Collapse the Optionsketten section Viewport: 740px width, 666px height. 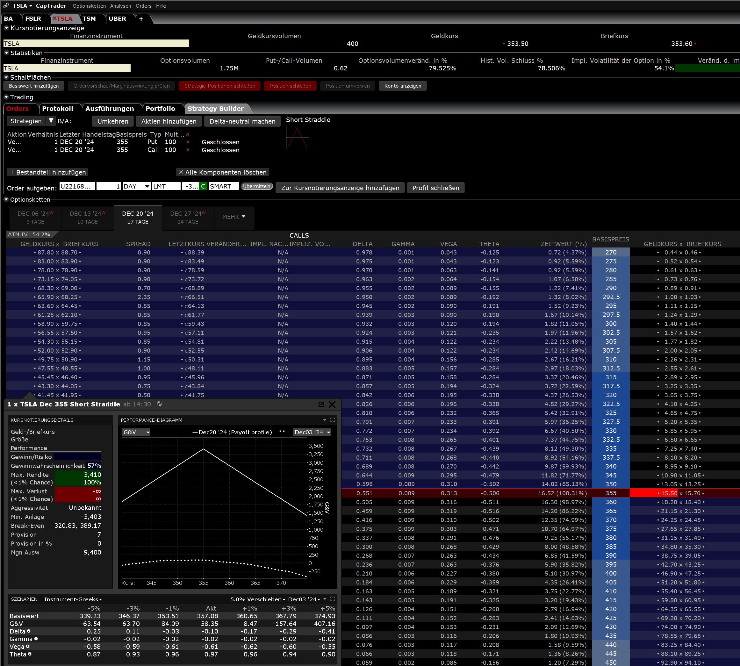click(x=6, y=199)
